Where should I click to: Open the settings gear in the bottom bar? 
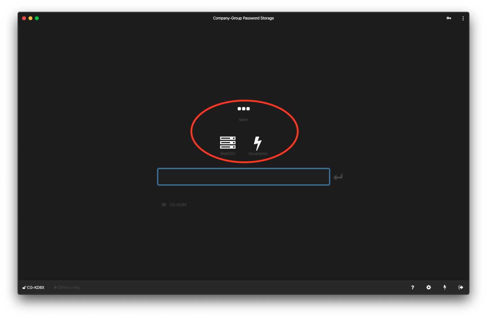(x=428, y=287)
